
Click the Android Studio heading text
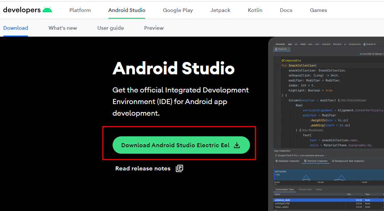(174, 68)
